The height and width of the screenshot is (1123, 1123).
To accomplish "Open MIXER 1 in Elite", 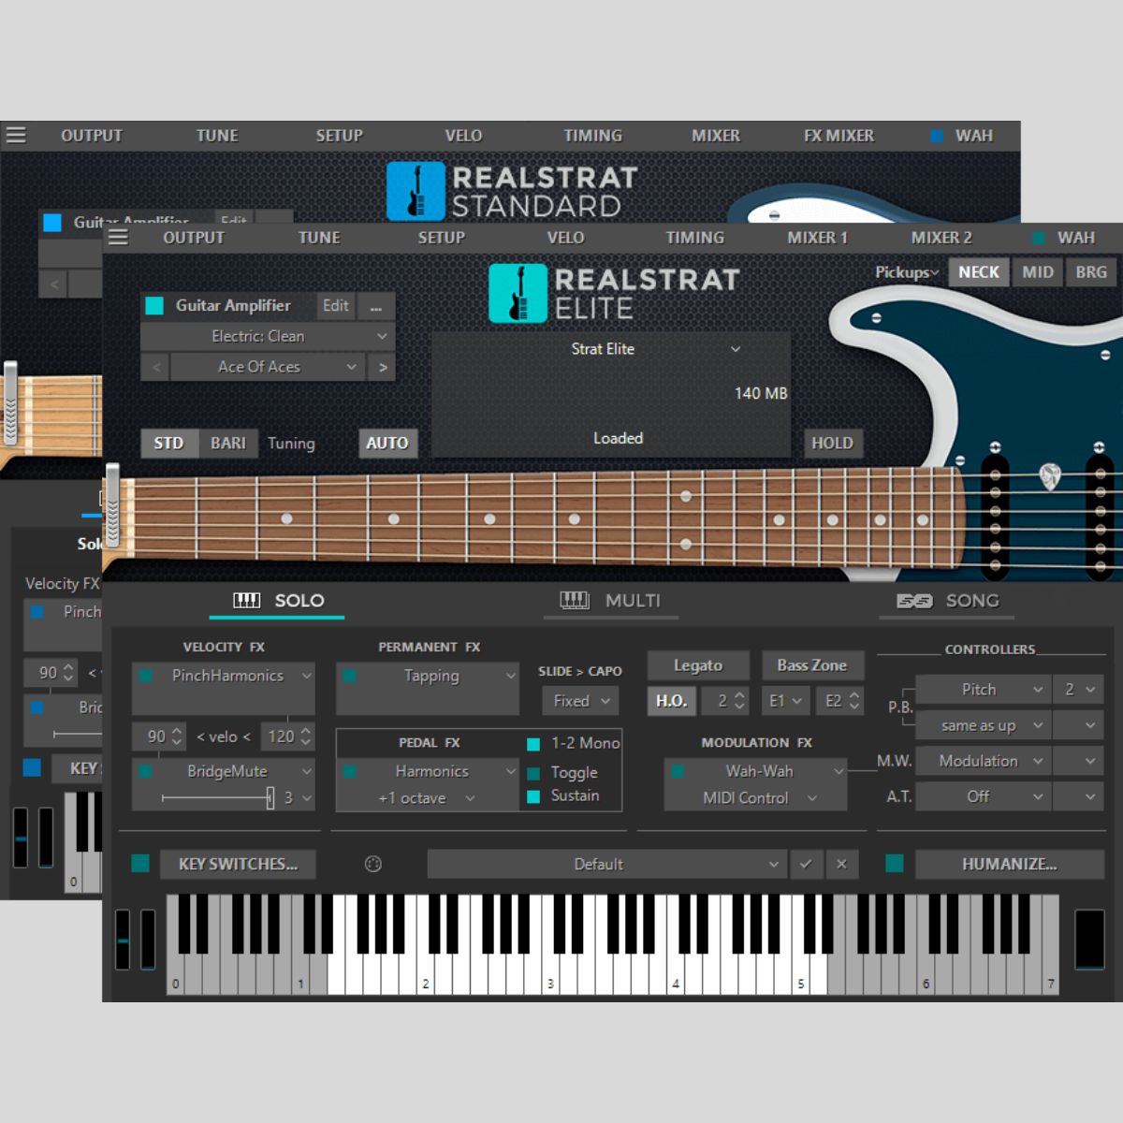I will 817,238.
